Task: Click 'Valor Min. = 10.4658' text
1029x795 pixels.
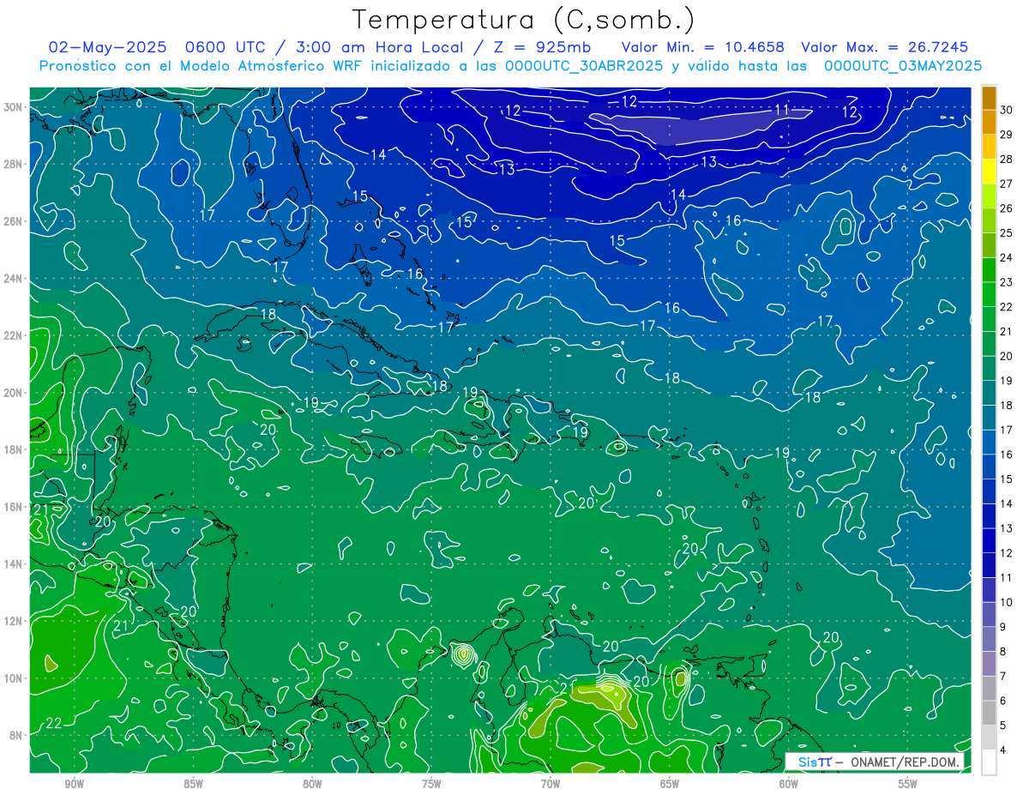Action: point(703,47)
